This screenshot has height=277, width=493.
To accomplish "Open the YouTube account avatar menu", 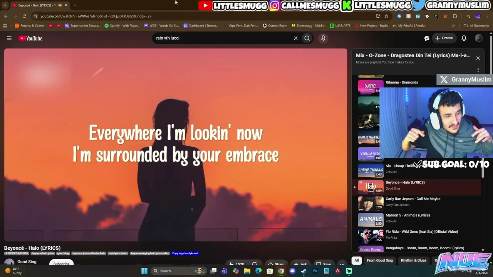I will pyautogui.click(x=479, y=38).
